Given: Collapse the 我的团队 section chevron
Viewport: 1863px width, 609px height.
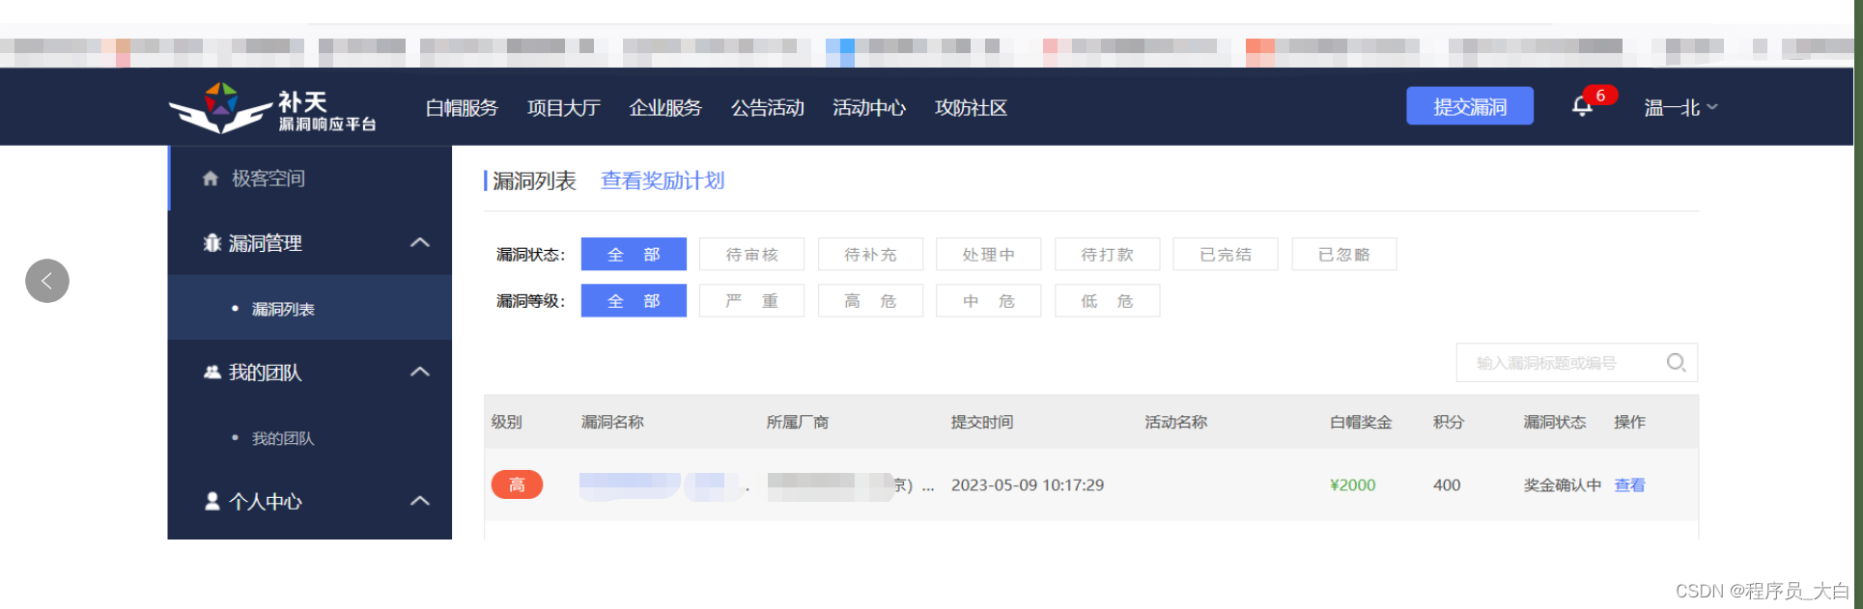Looking at the screenshot, I should (420, 373).
